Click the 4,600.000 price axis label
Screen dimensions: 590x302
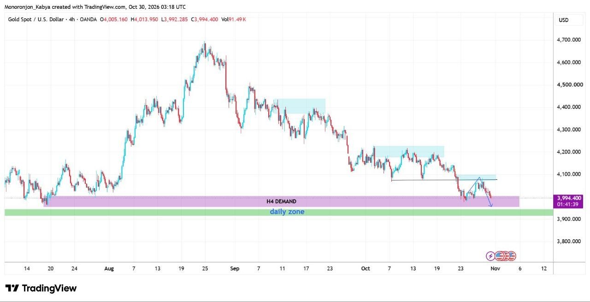(569, 62)
